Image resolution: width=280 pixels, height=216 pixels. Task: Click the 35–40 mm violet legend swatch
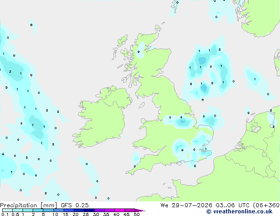pos(110,210)
